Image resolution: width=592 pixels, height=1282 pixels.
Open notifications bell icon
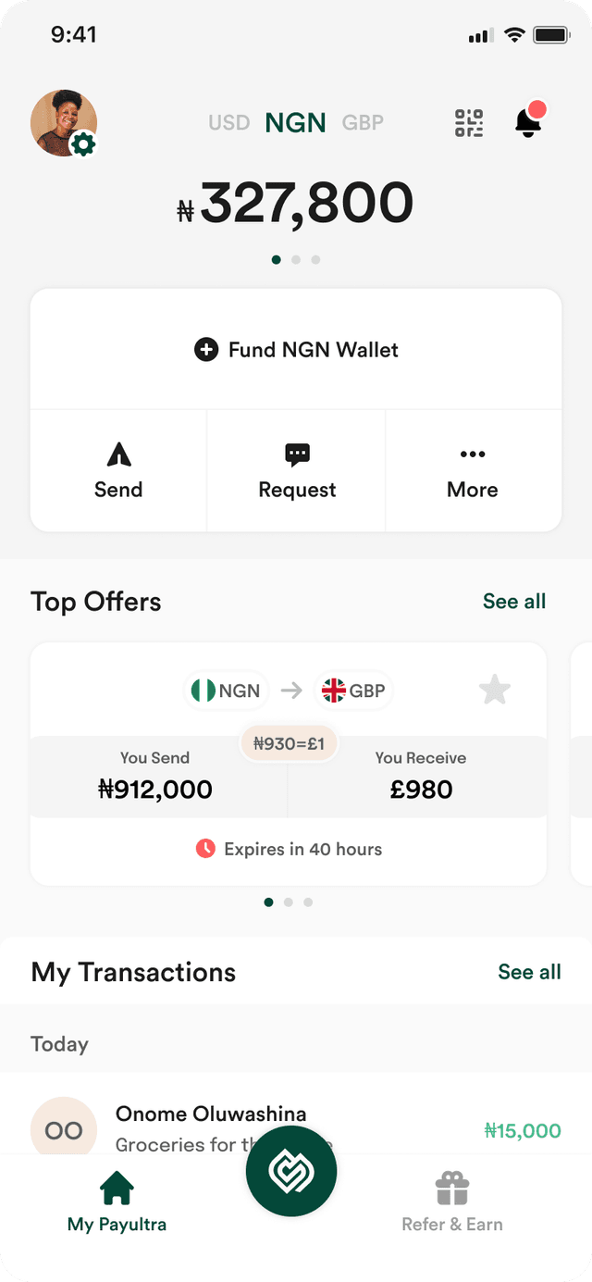point(529,121)
